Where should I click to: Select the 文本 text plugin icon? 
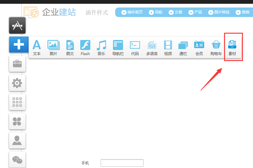37,48
